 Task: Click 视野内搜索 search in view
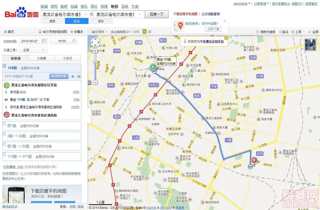click(266, 32)
